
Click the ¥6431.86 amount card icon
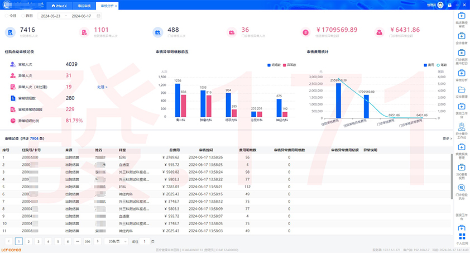click(379, 32)
